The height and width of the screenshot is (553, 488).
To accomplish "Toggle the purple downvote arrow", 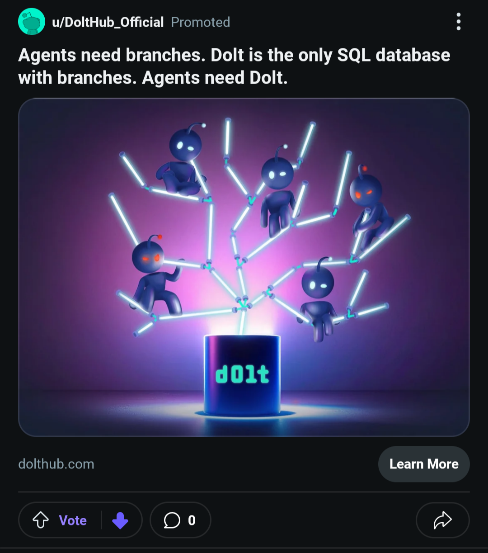I will coord(120,520).
